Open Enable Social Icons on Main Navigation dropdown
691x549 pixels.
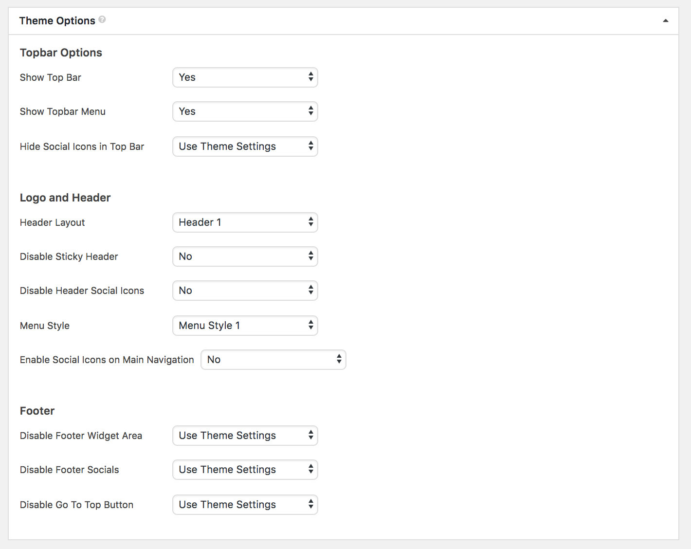click(x=273, y=360)
